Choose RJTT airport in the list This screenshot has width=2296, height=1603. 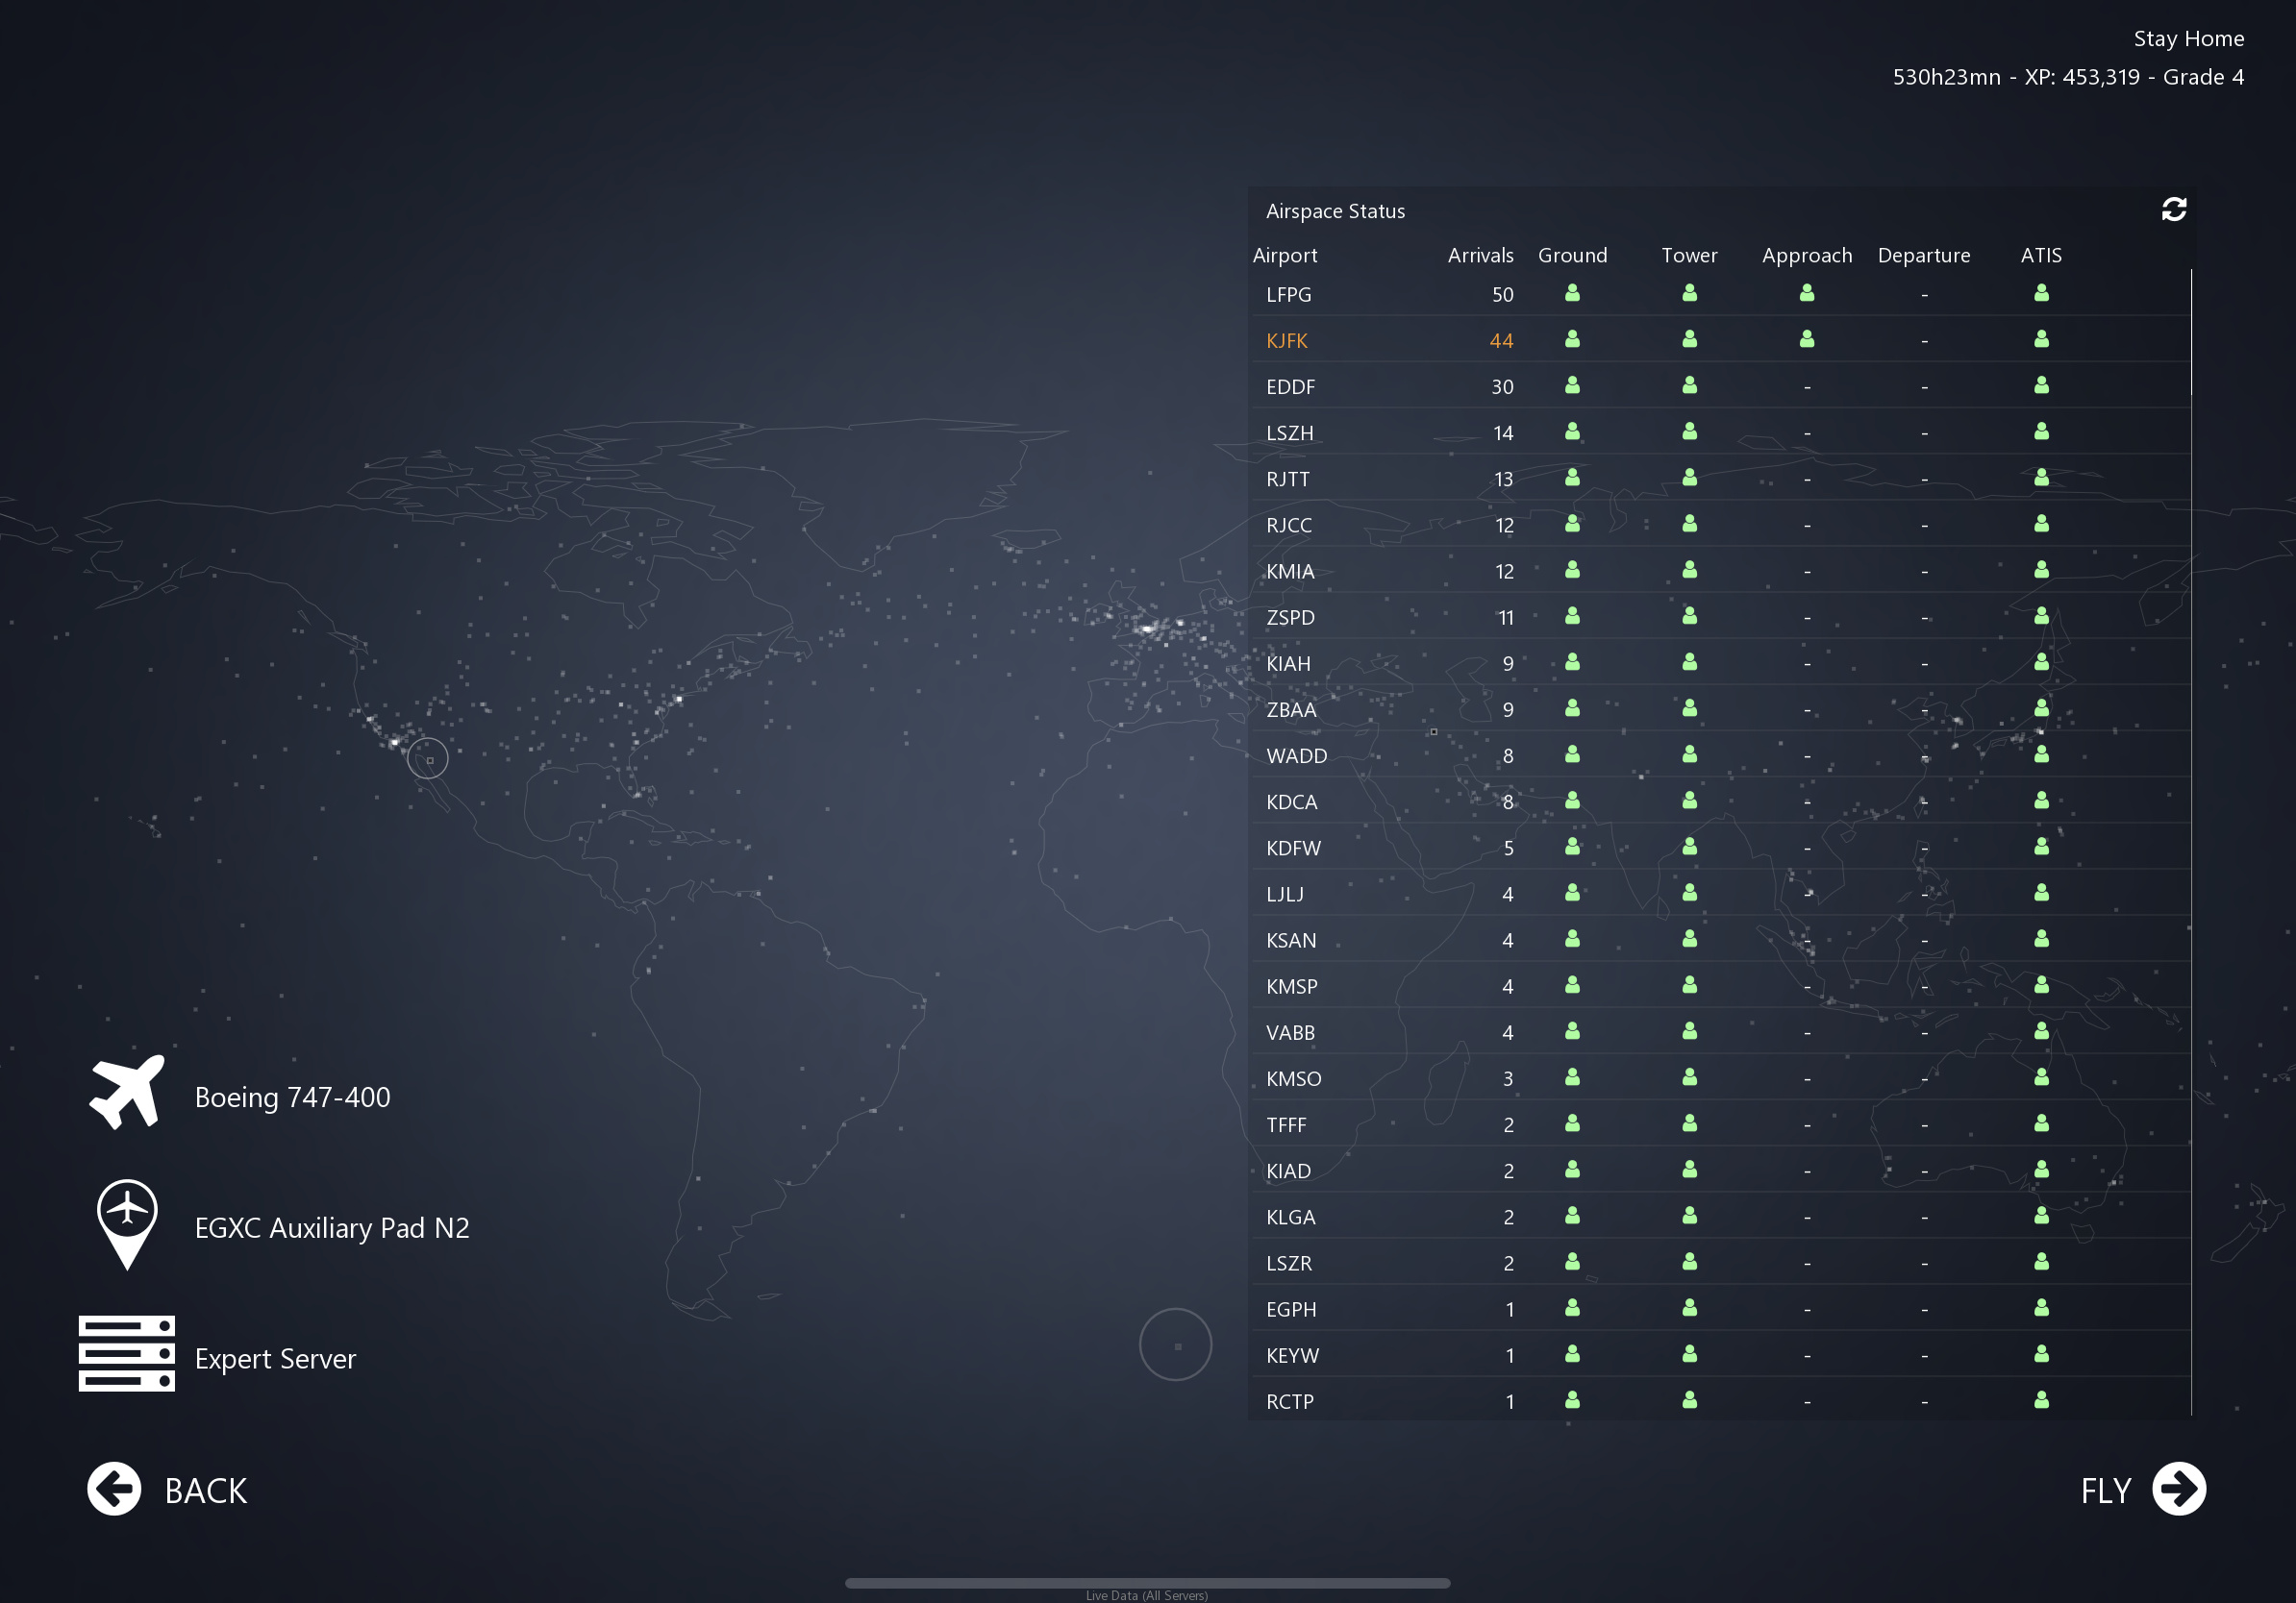tap(1287, 479)
